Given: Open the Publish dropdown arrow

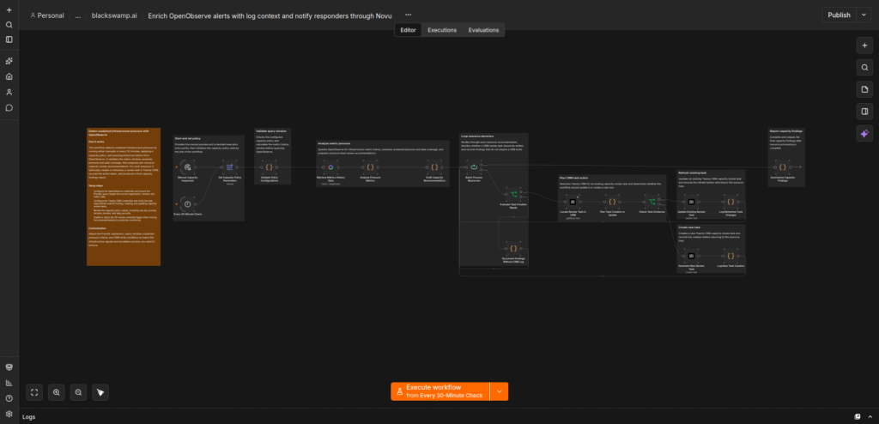Looking at the screenshot, I should [864, 15].
